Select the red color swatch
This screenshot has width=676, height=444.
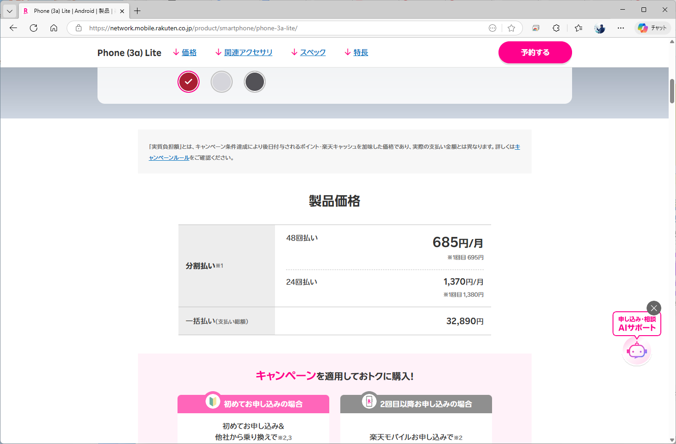[x=189, y=82]
